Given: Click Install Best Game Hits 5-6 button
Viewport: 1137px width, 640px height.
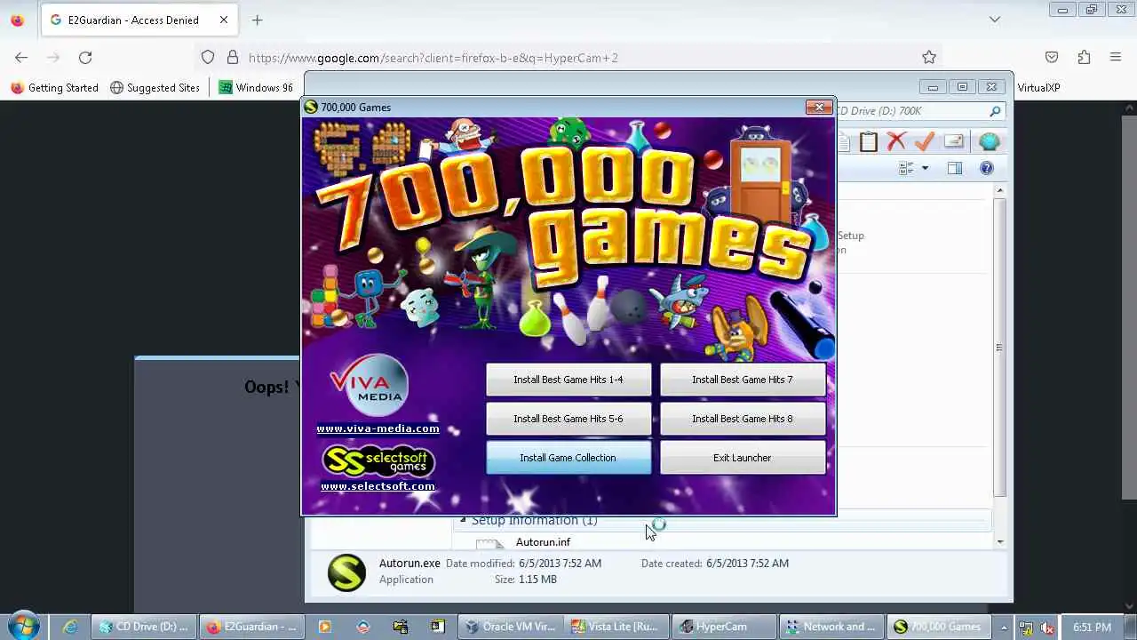Looking at the screenshot, I should click(568, 419).
